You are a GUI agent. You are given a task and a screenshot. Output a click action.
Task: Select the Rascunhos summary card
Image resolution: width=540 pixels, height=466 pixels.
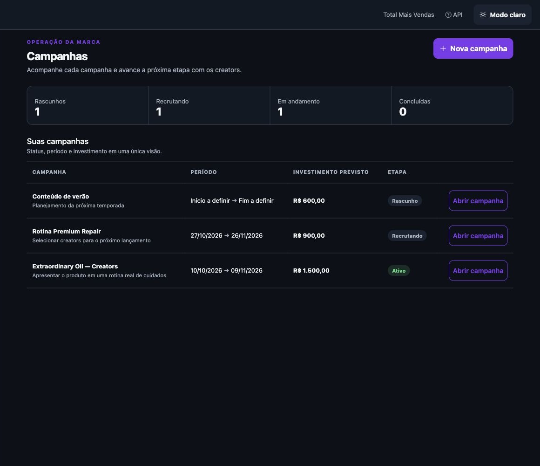point(88,105)
